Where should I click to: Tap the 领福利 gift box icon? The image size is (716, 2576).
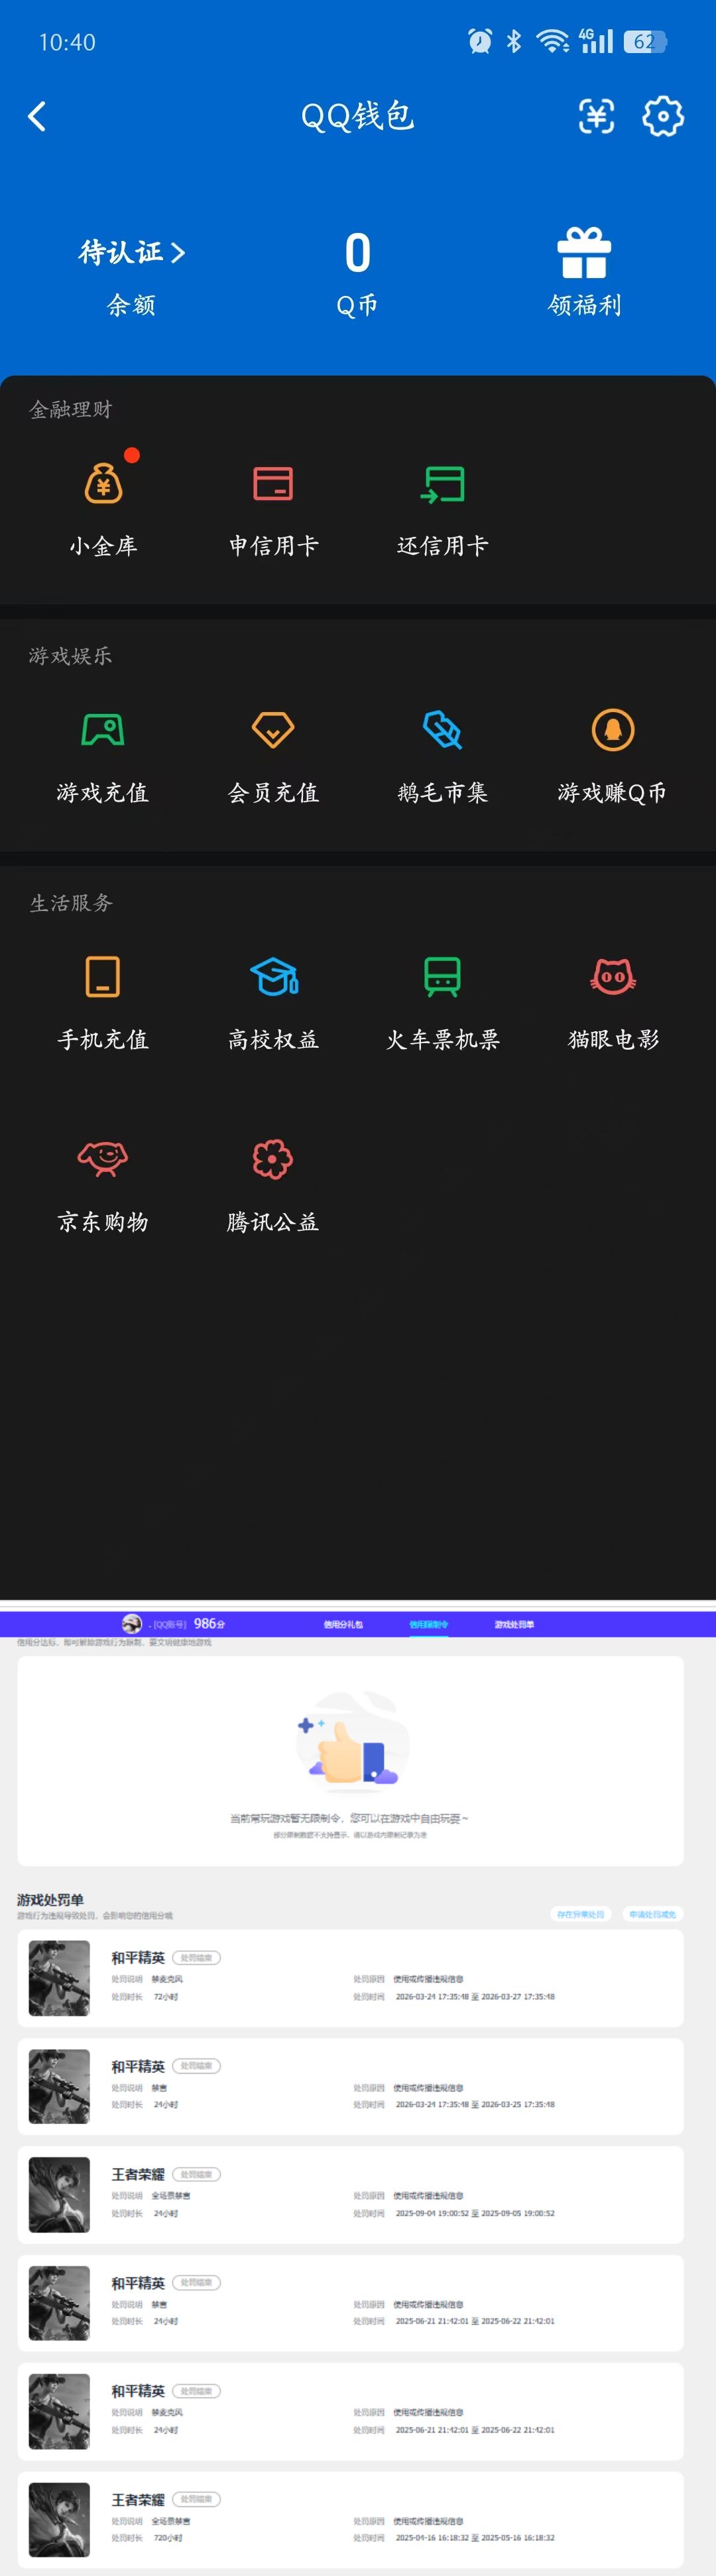tap(584, 253)
